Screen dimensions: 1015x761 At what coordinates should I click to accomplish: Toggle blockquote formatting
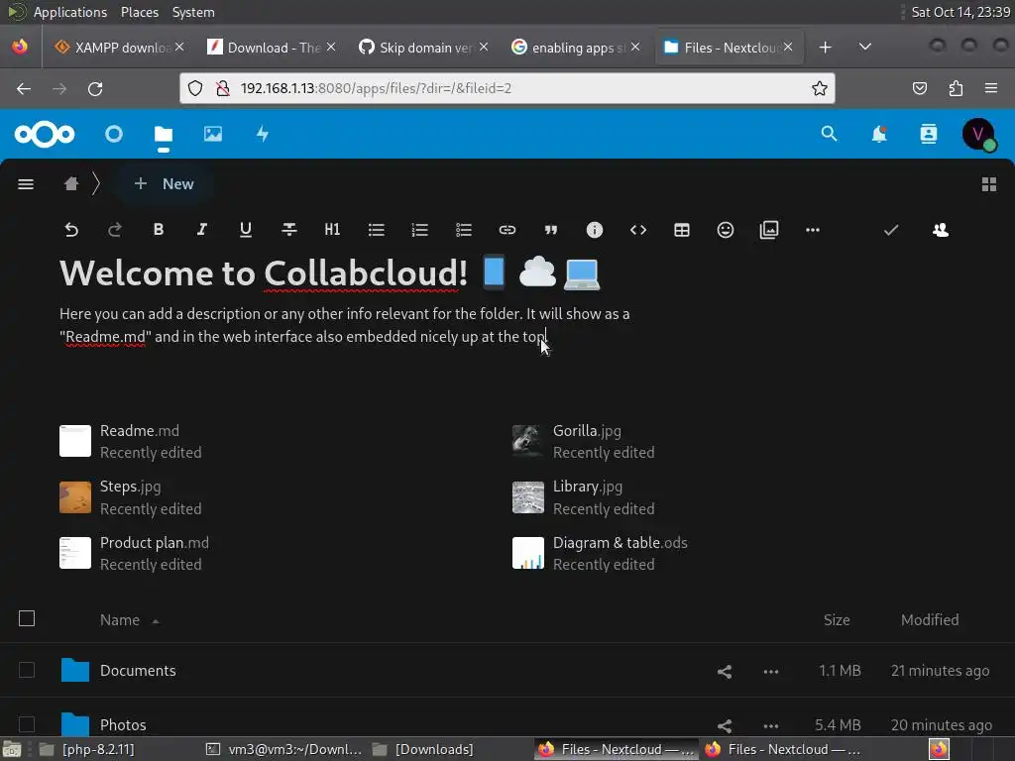551,230
